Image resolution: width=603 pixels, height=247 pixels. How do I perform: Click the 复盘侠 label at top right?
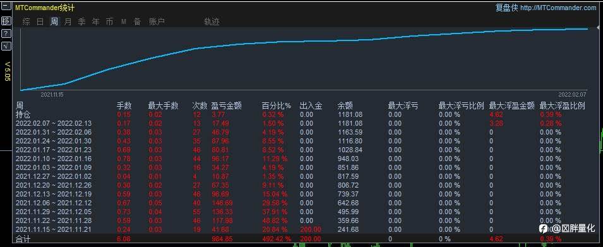(507, 8)
